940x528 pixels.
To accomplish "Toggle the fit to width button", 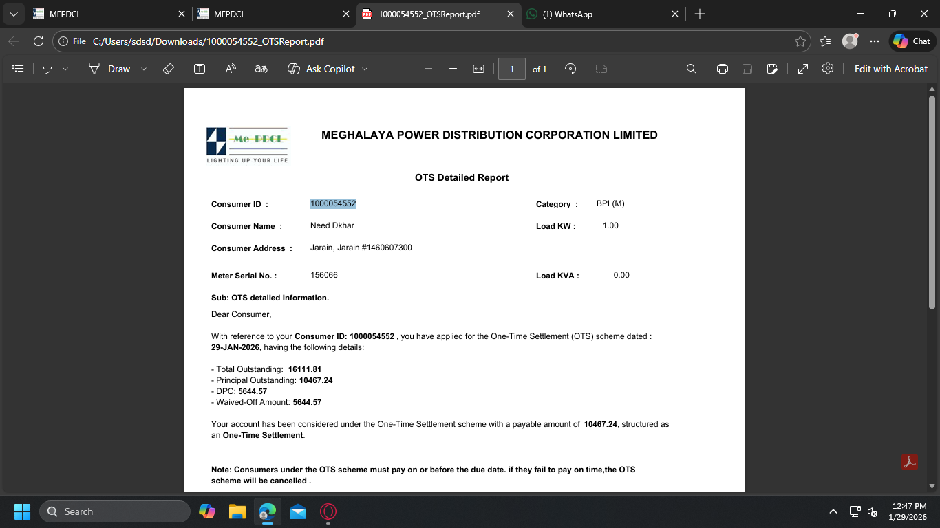I will point(478,69).
